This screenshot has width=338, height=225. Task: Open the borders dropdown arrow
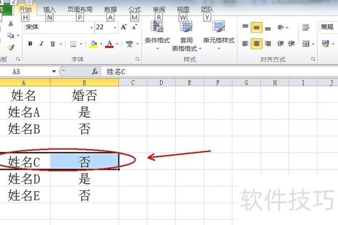tap(81, 44)
